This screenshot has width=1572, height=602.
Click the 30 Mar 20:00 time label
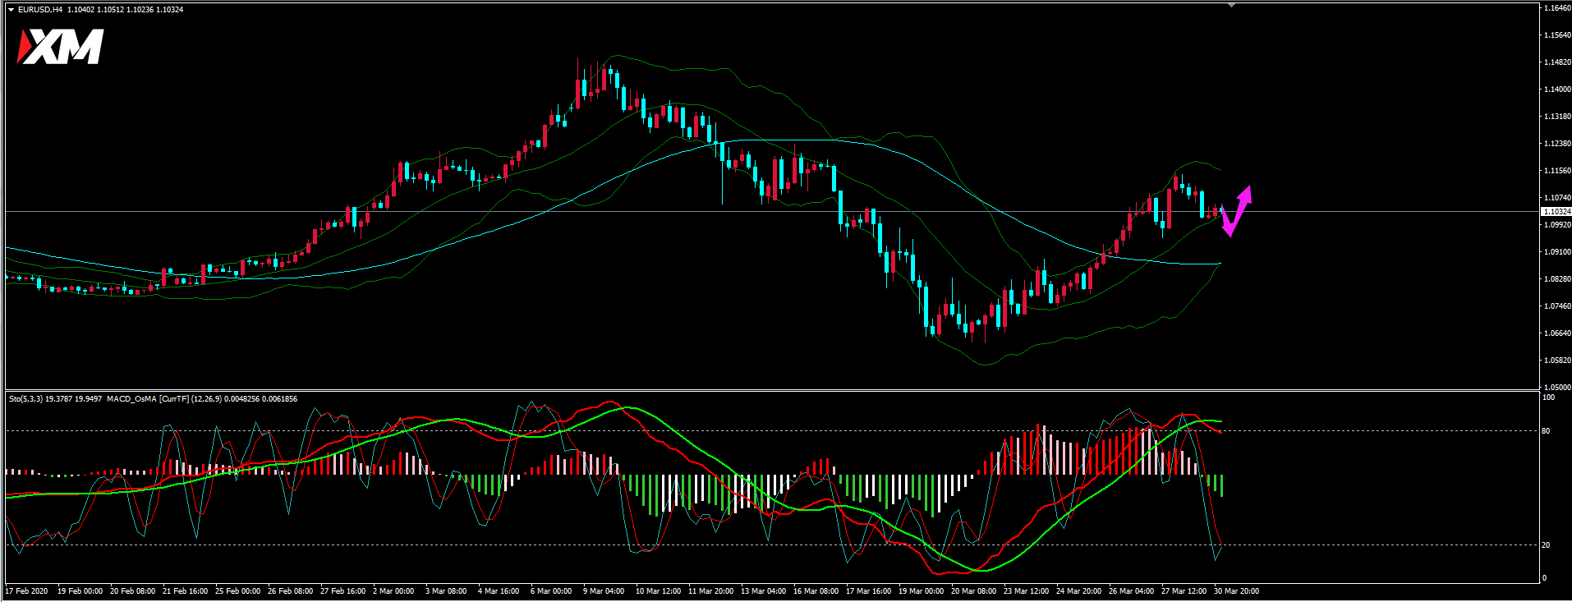[x=1236, y=591]
